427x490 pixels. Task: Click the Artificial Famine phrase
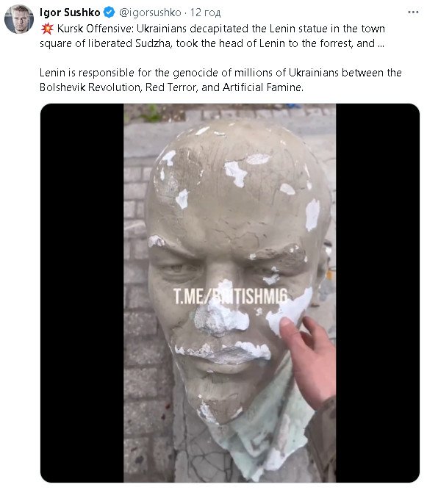point(263,87)
